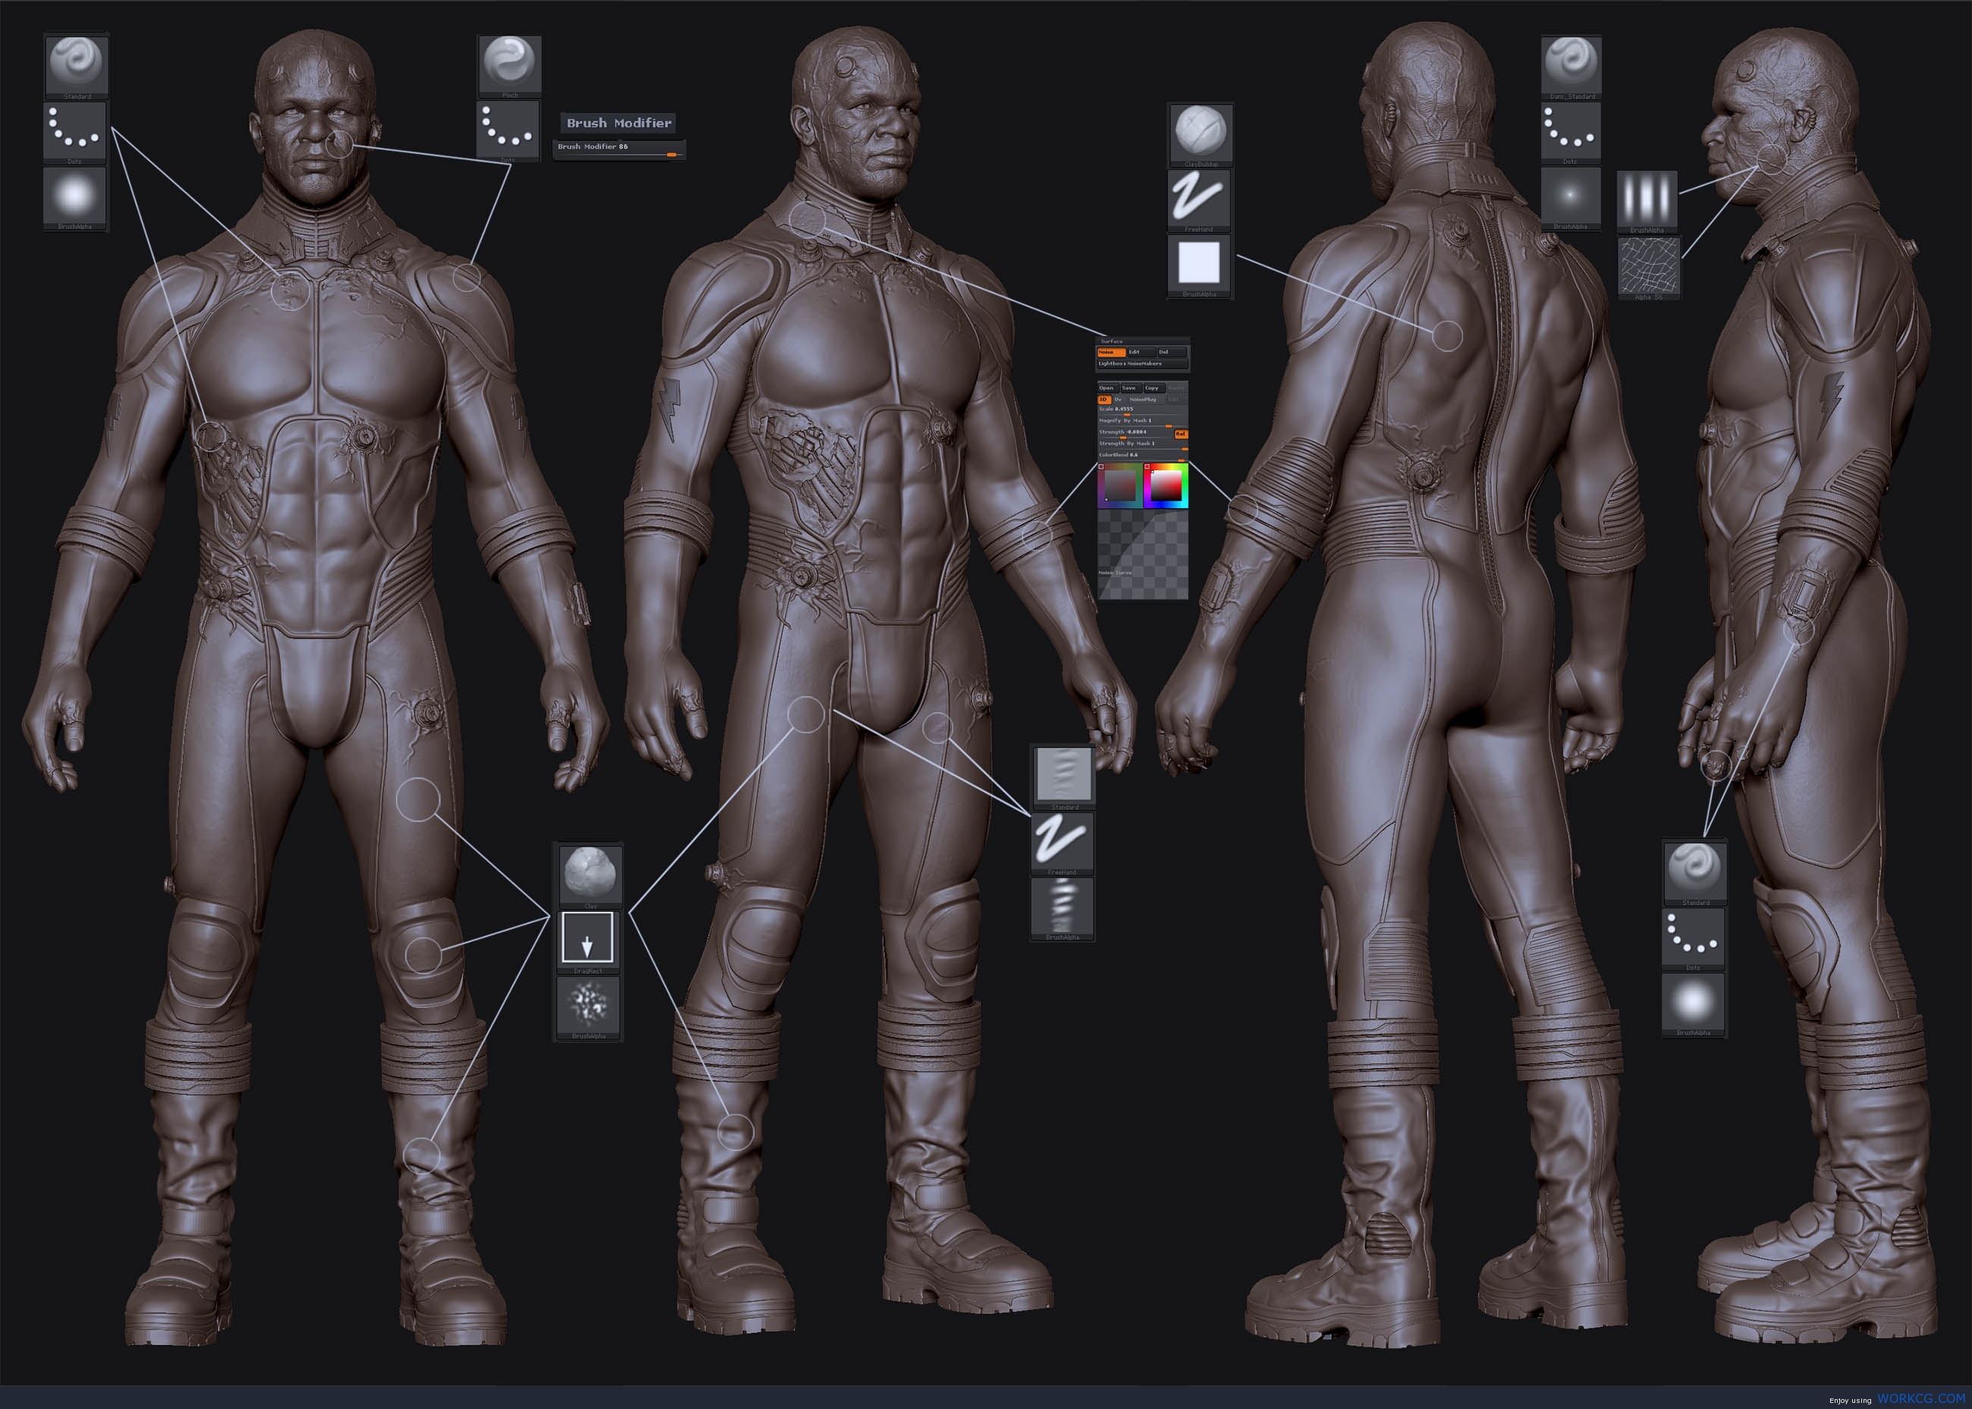Select small glow BrushAlpha under Dam_Standard Dots
1972x1409 pixels.
[x=1570, y=199]
